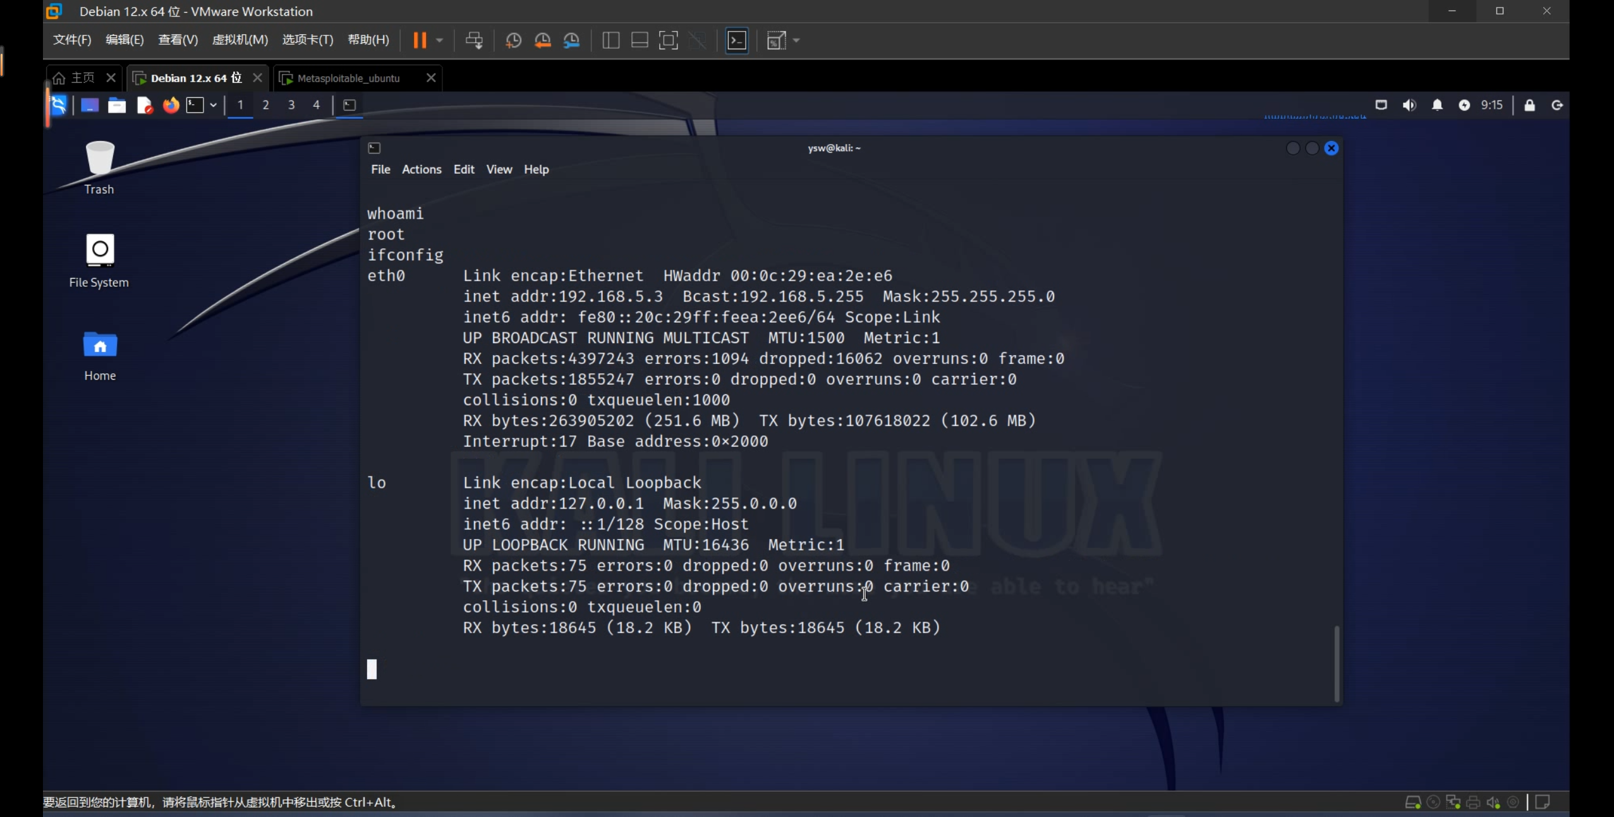
Task: Expand terminal launcher dropdown arrow
Action: click(x=214, y=105)
